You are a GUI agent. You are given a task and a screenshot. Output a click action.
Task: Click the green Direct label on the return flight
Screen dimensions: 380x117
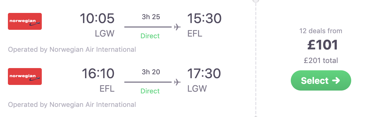150,91
